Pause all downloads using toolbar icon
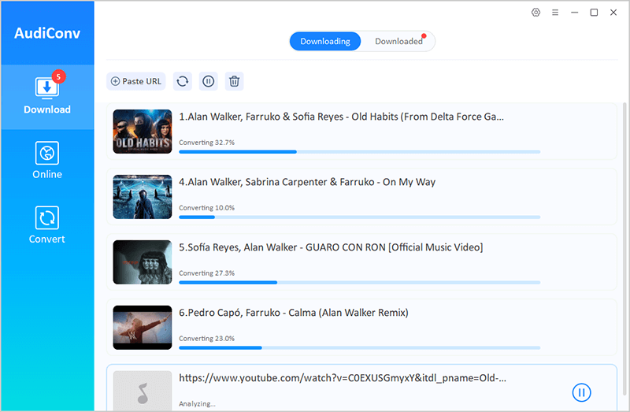 coord(208,81)
